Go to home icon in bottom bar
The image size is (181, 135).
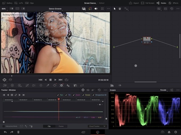point(169,132)
